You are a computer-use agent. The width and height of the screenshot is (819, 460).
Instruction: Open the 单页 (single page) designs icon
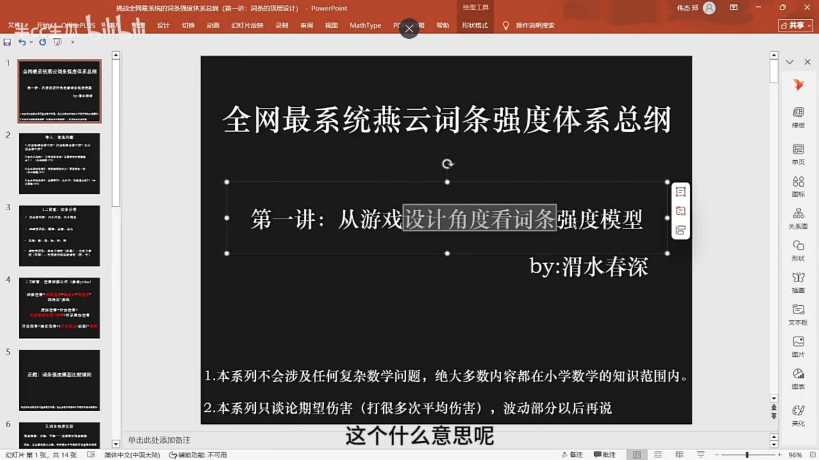pos(798,154)
